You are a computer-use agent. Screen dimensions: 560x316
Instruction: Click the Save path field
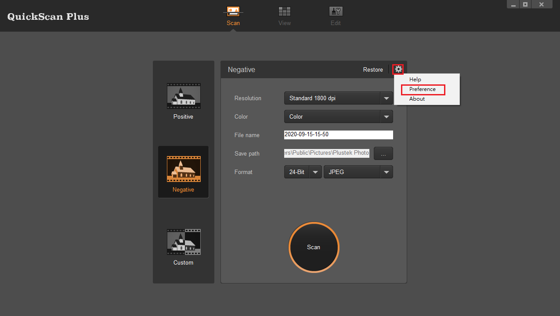327,153
